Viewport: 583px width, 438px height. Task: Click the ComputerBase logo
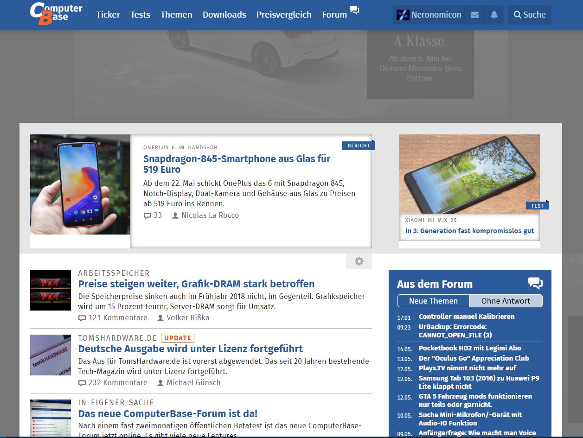coord(56,14)
